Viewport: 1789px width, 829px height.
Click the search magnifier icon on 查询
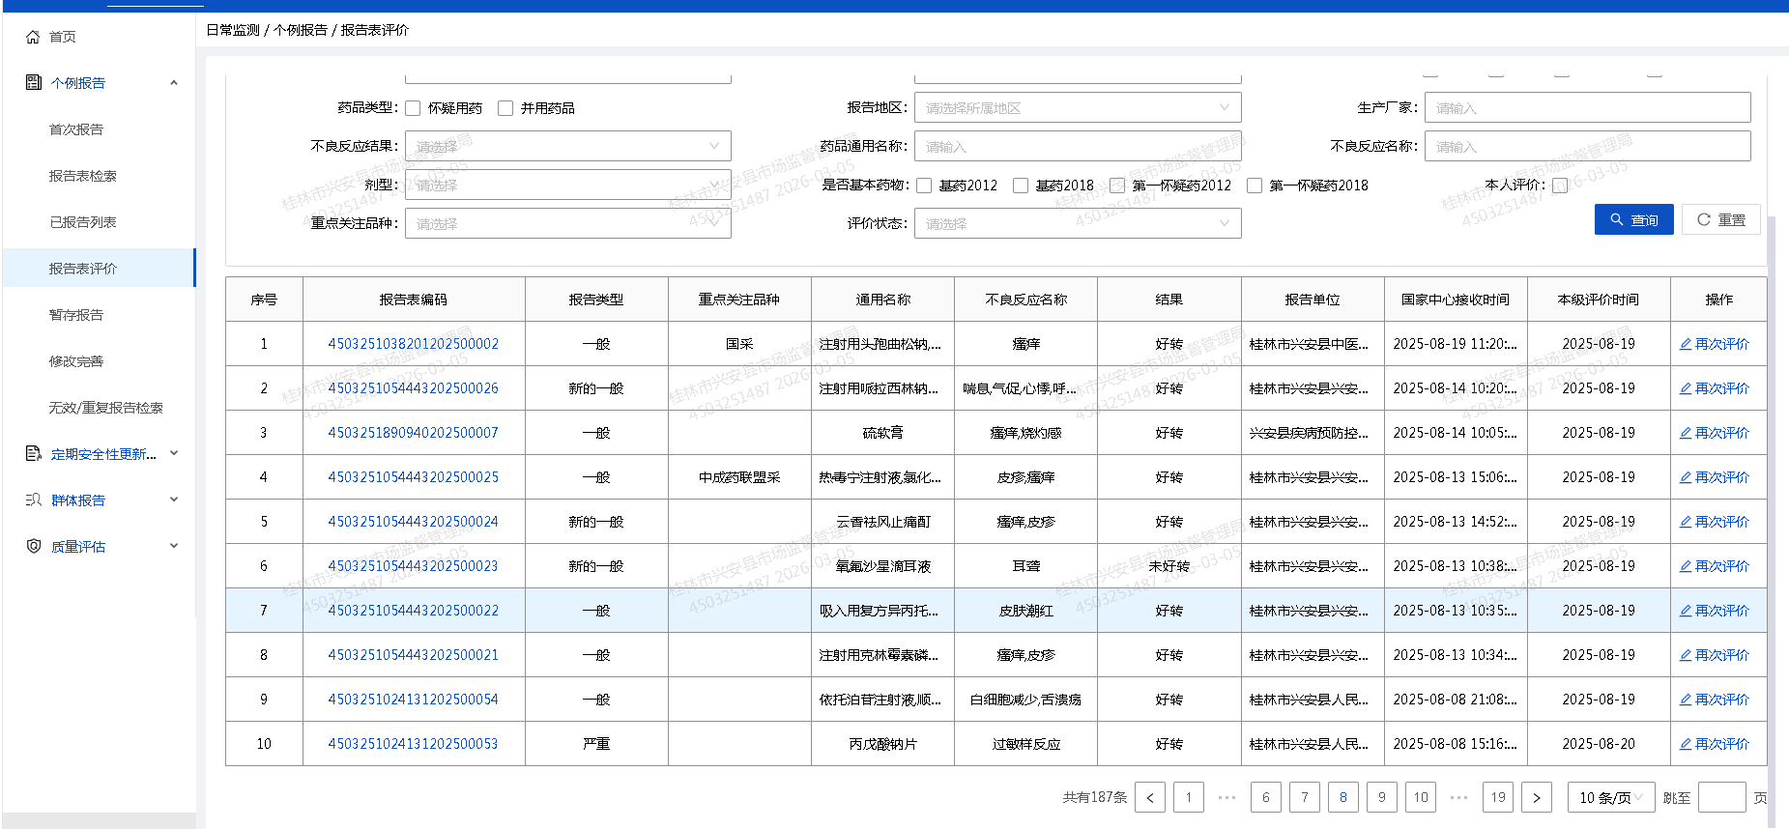click(x=1616, y=220)
